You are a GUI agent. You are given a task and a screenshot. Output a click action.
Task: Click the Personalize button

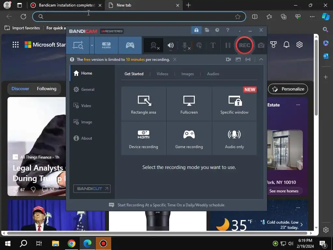[x=288, y=89]
